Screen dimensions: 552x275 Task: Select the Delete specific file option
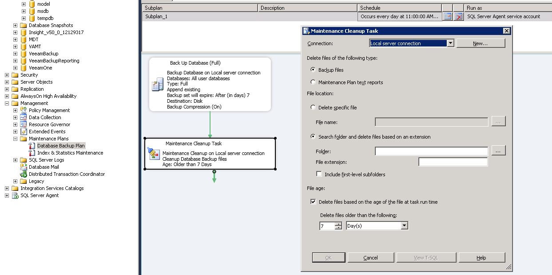coord(313,107)
